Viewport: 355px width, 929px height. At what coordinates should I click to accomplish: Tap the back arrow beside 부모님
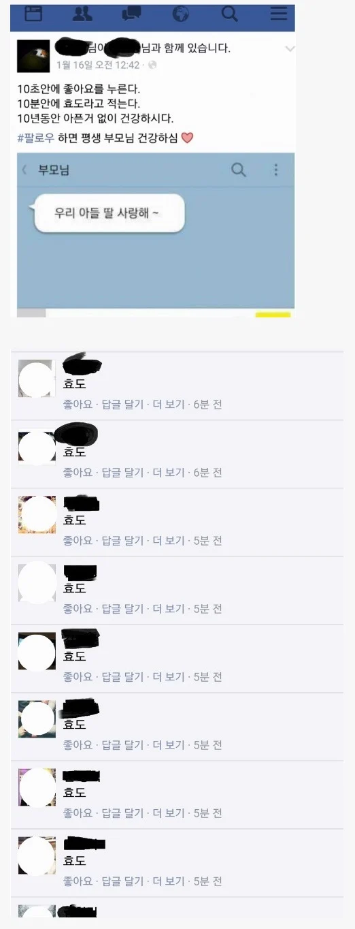25,170
